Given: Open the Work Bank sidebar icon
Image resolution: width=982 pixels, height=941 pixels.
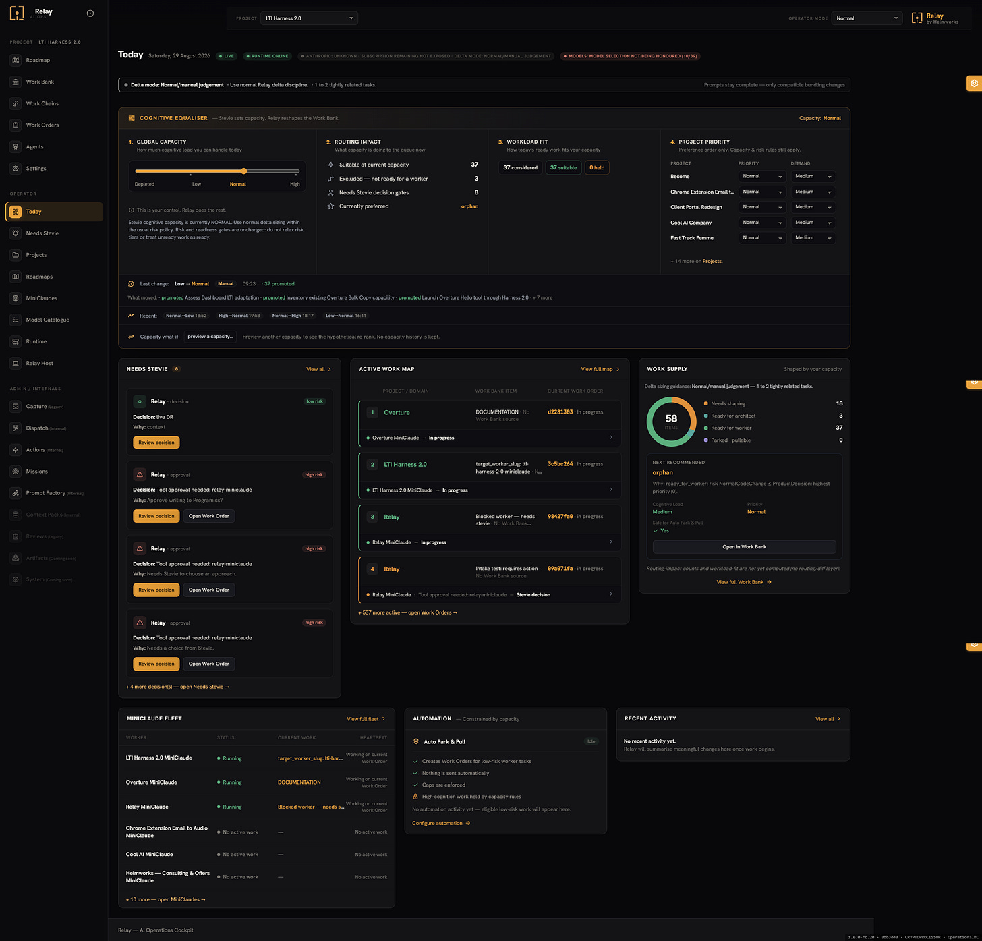Looking at the screenshot, I should click(x=16, y=82).
